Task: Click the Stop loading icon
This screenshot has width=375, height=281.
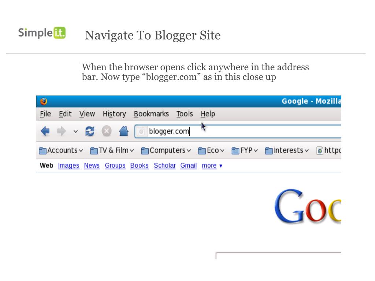Action: 107,131
